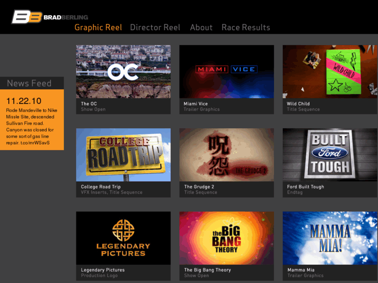Open The OC show open thumbnail
This screenshot has height=283, width=378.
(123, 72)
